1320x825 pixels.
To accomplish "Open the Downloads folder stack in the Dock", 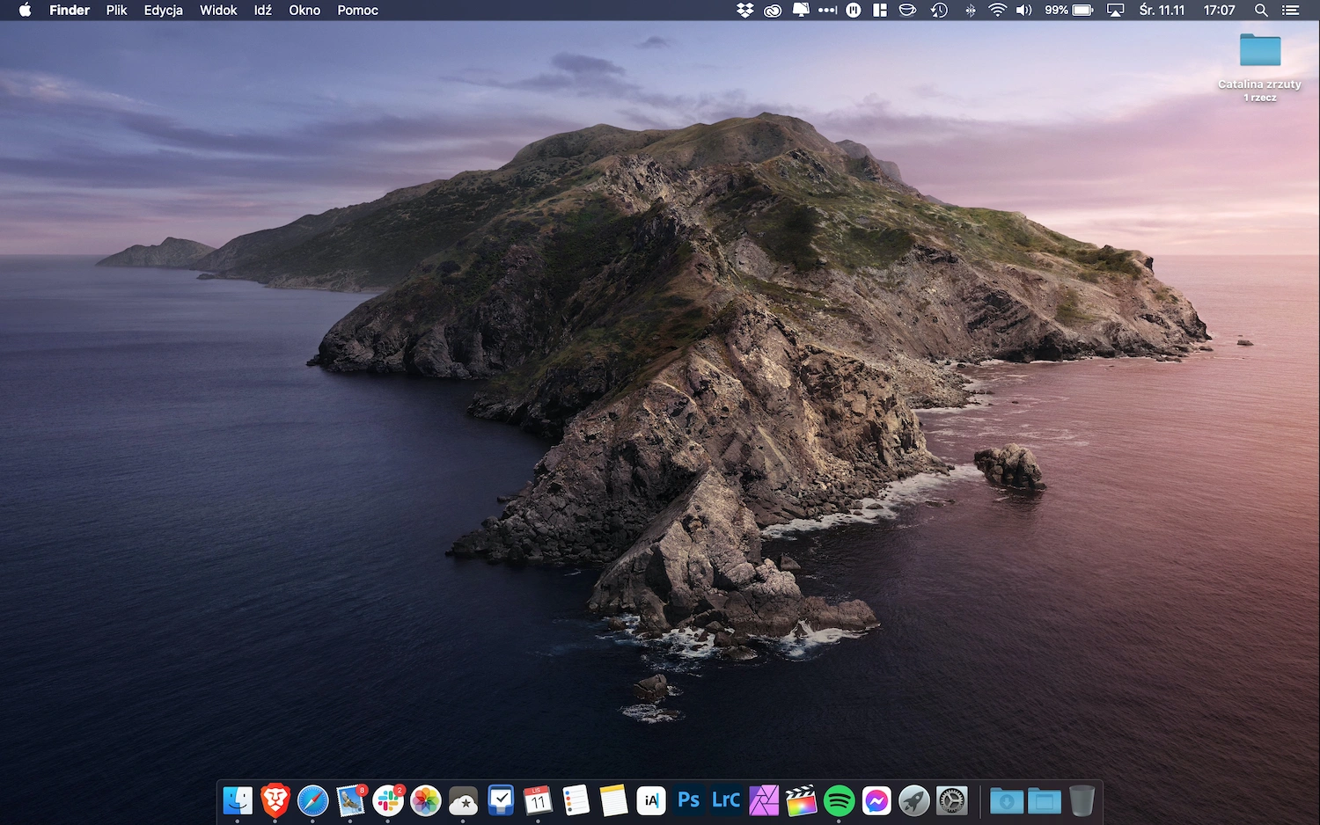I will [1007, 800].
